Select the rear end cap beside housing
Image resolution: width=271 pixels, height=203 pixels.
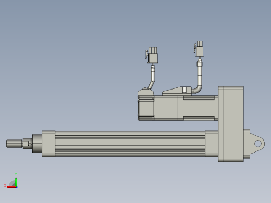212,144
